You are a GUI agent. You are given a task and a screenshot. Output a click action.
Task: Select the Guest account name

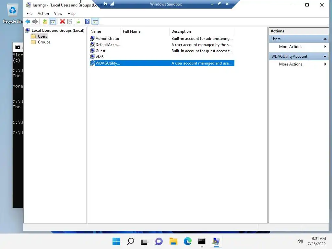coord(101,51)
